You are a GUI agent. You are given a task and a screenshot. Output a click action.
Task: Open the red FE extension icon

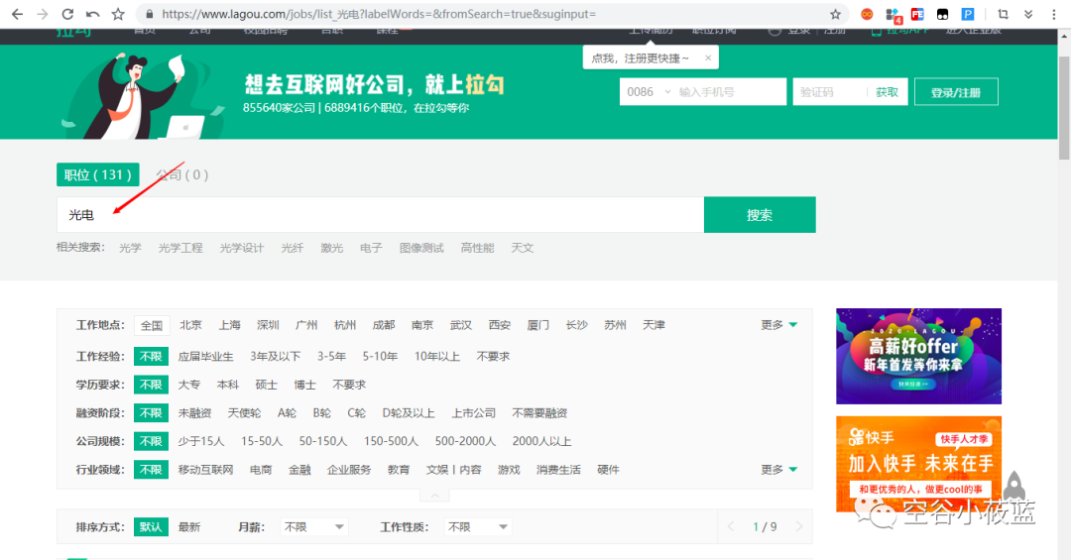click(x=917, y=14)
